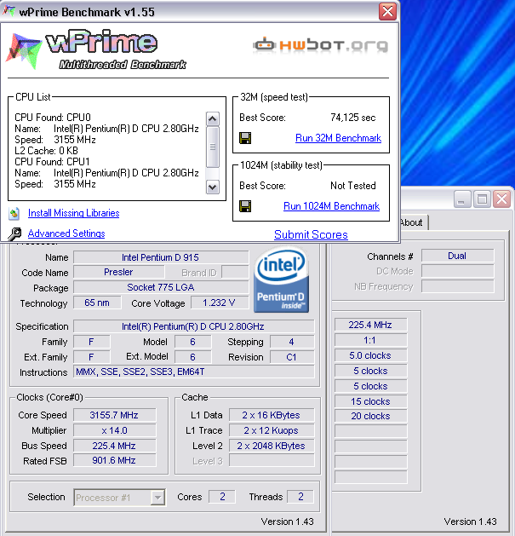Click the Cores count field

coord(222,497)
